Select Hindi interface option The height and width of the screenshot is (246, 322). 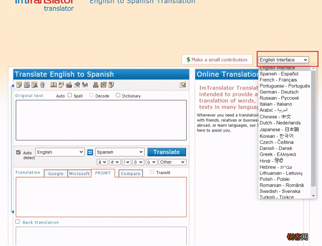point(285,161)
